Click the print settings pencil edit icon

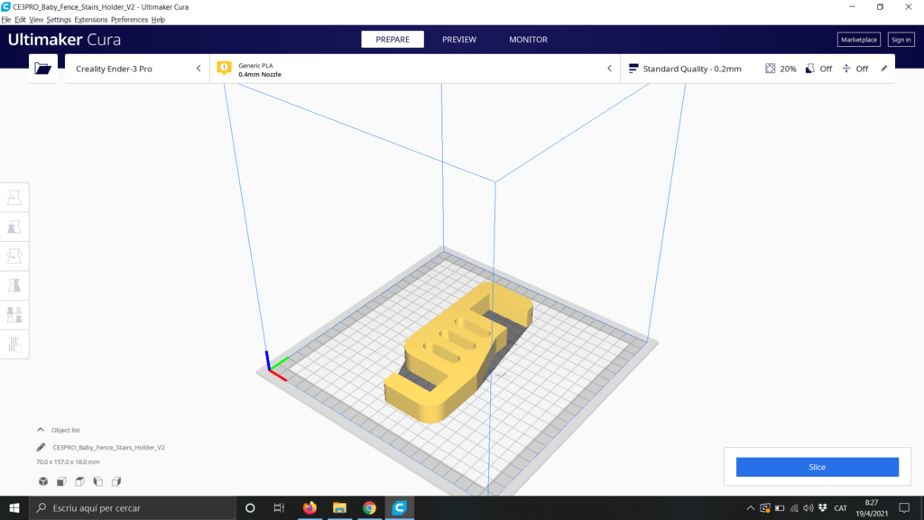point(884,69)
